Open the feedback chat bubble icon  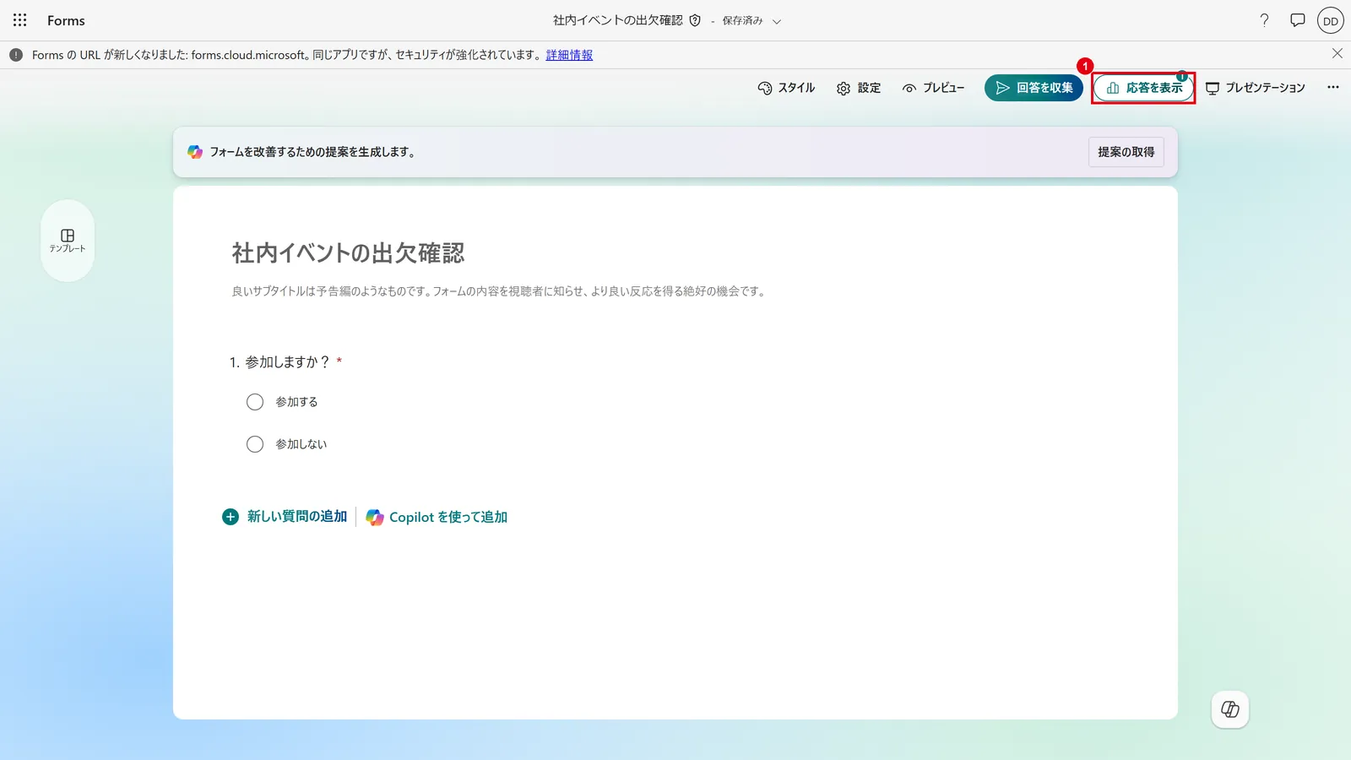(x=1298, y=20)
